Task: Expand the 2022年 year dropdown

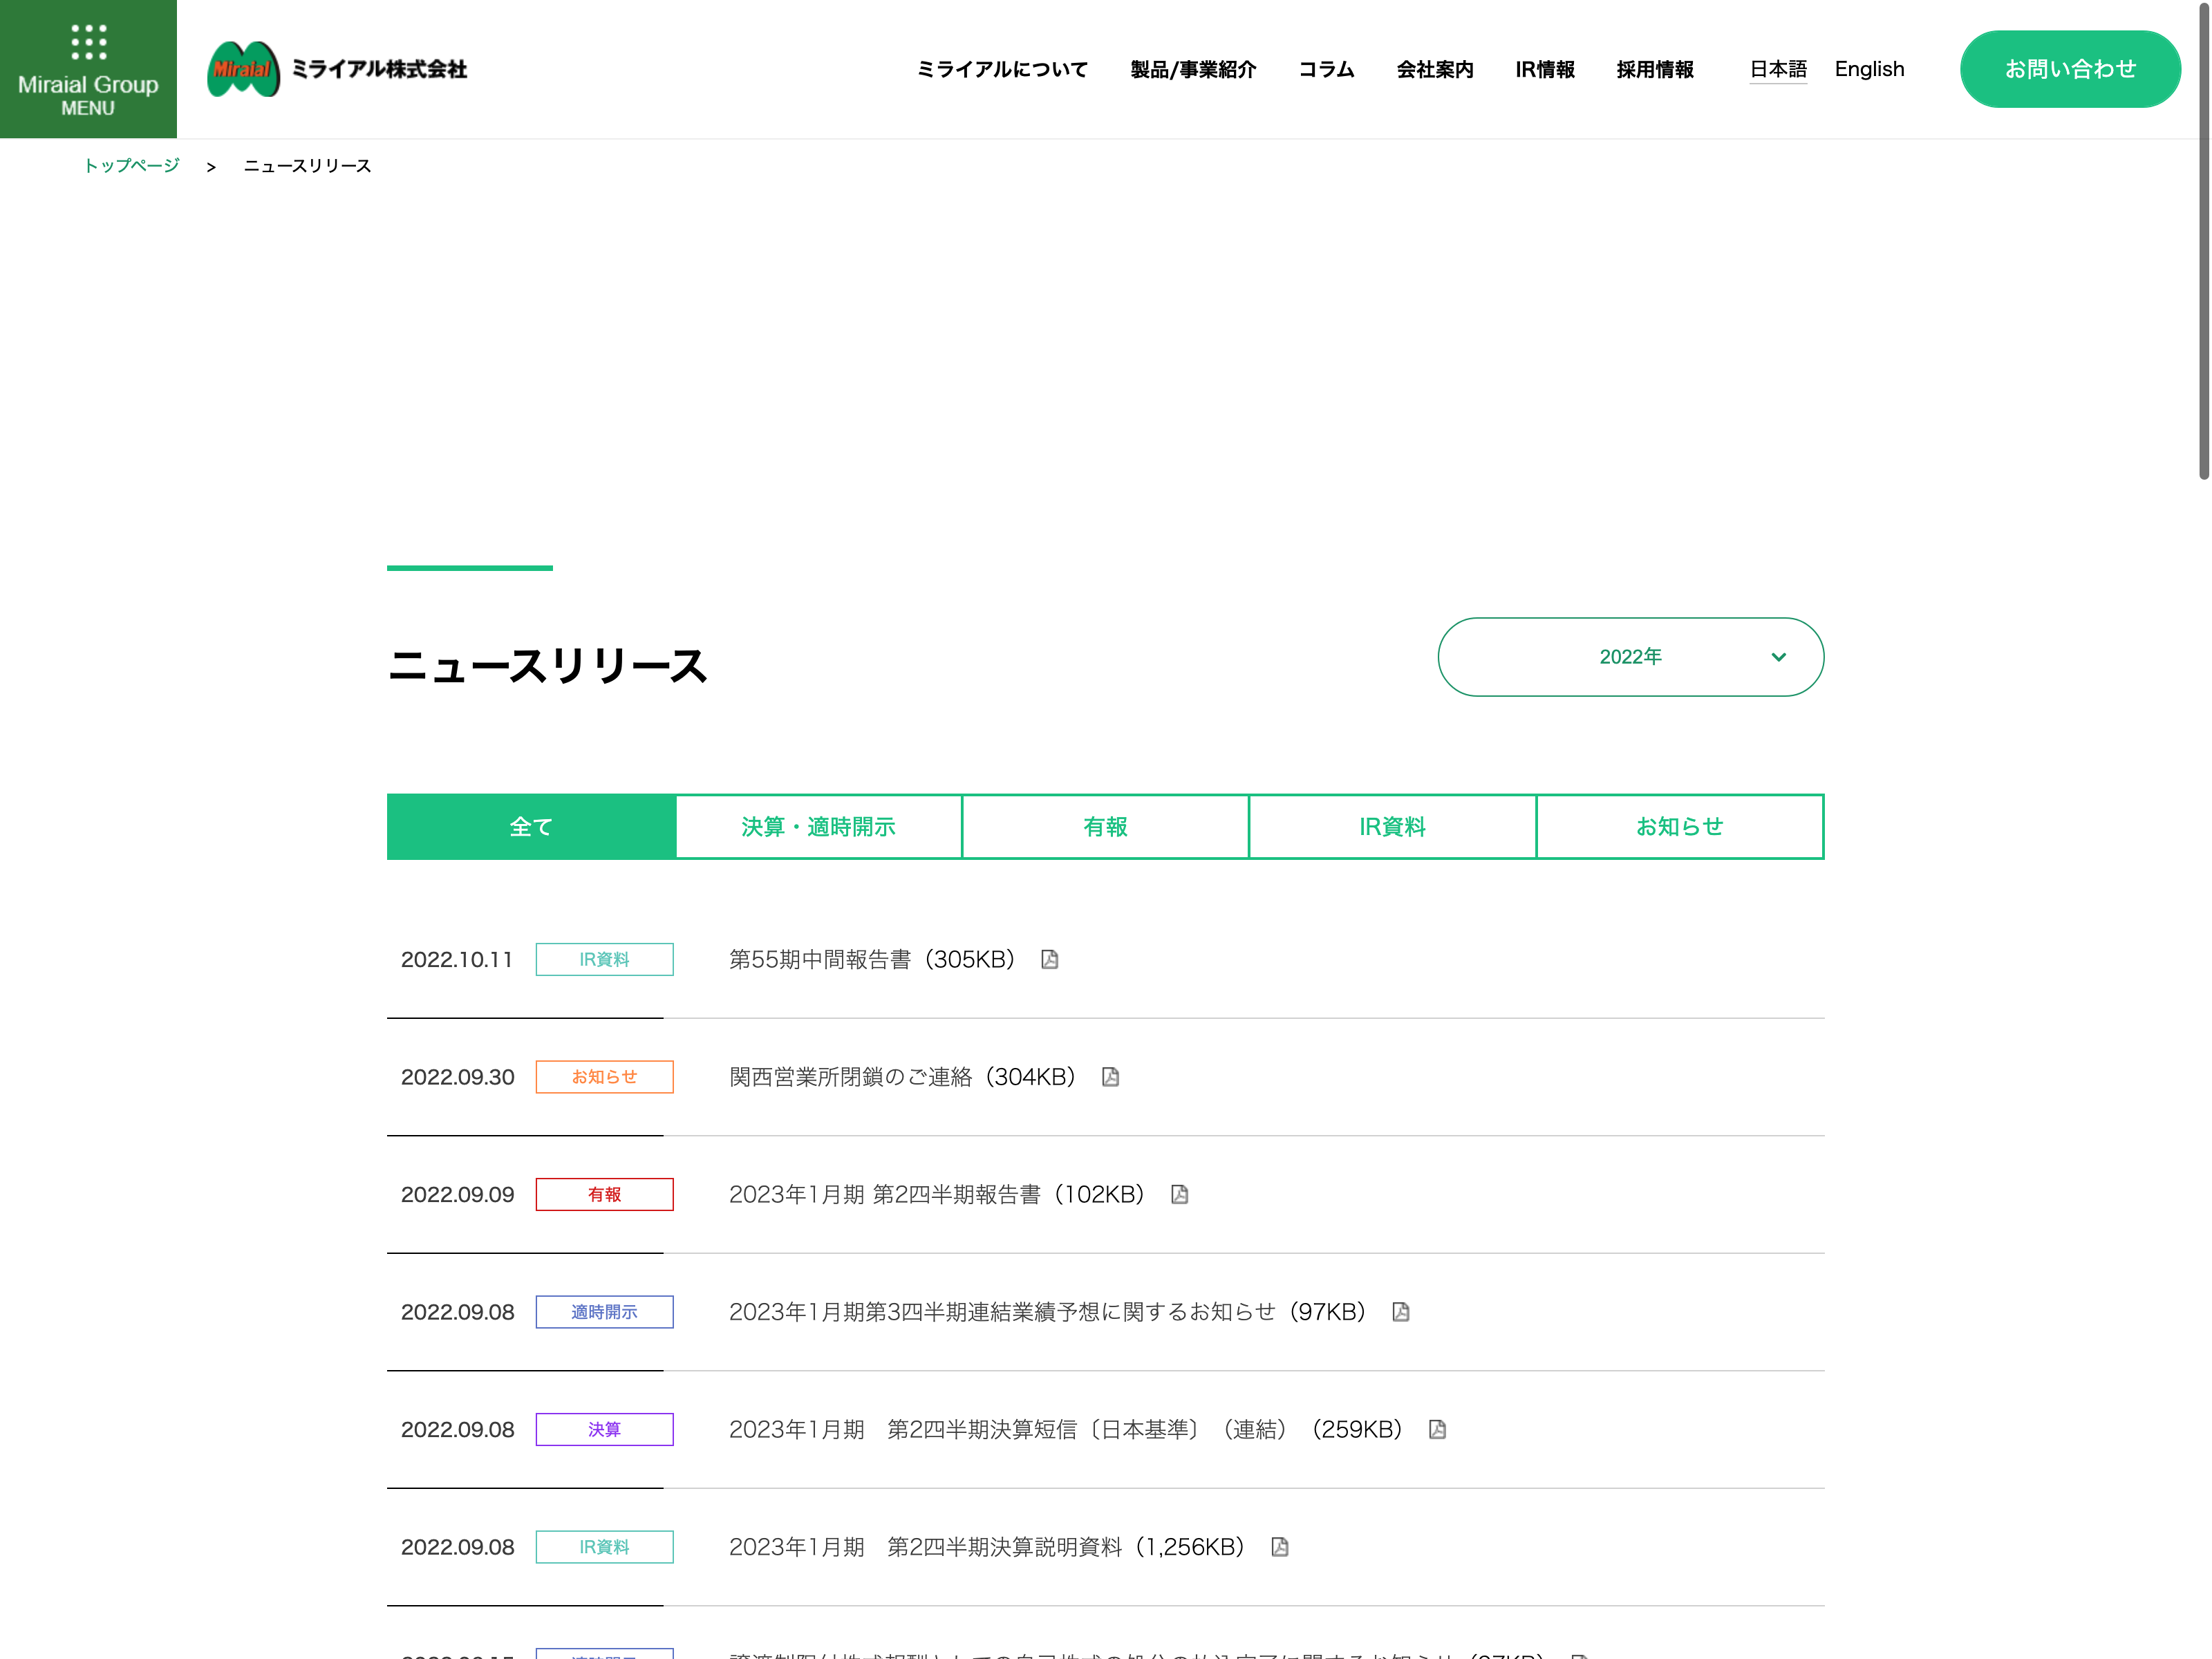Action: click(1629, 657)
